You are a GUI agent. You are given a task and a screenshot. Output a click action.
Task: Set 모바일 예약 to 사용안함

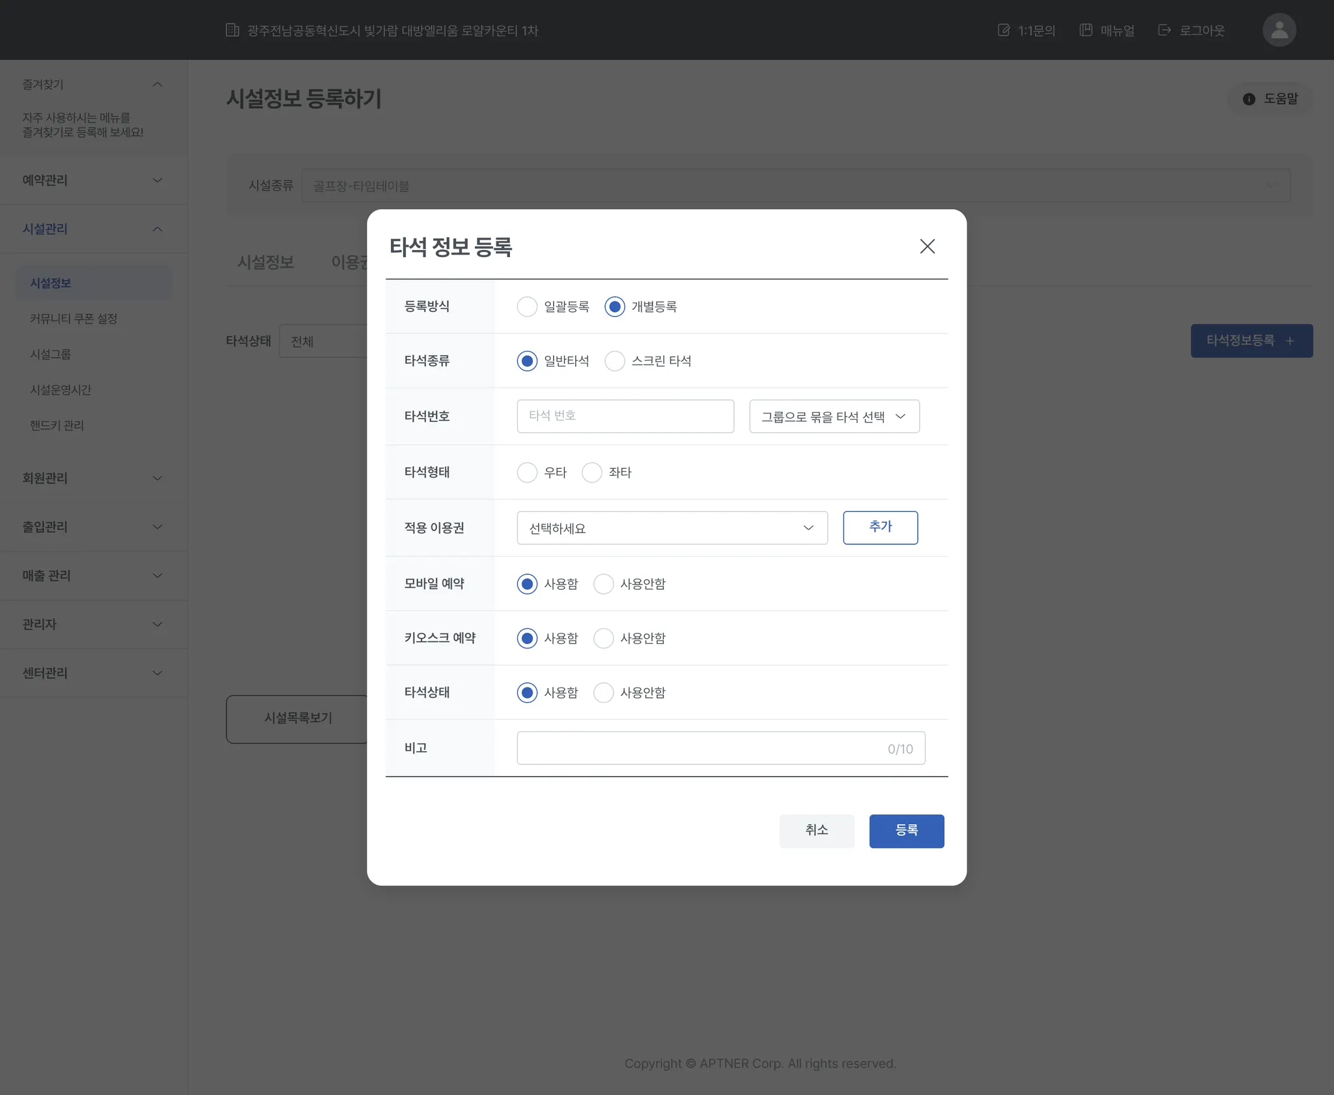604,584
